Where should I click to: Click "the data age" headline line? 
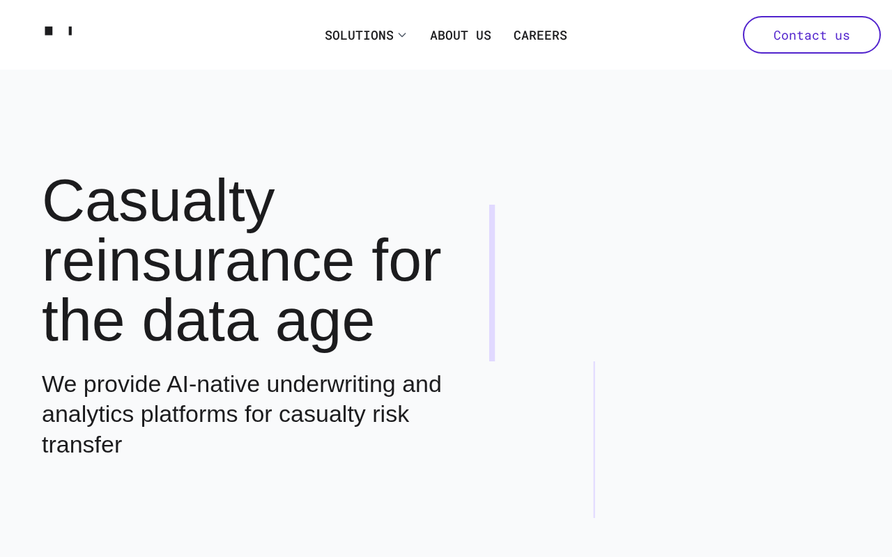click(x=208, y=320)
